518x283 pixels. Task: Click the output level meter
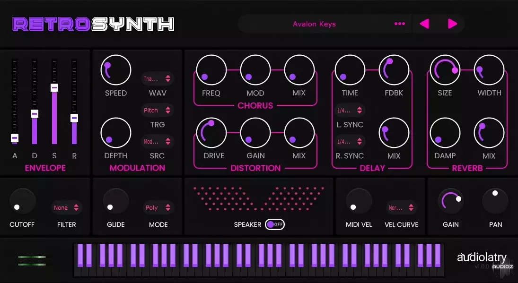click(32, 261)
